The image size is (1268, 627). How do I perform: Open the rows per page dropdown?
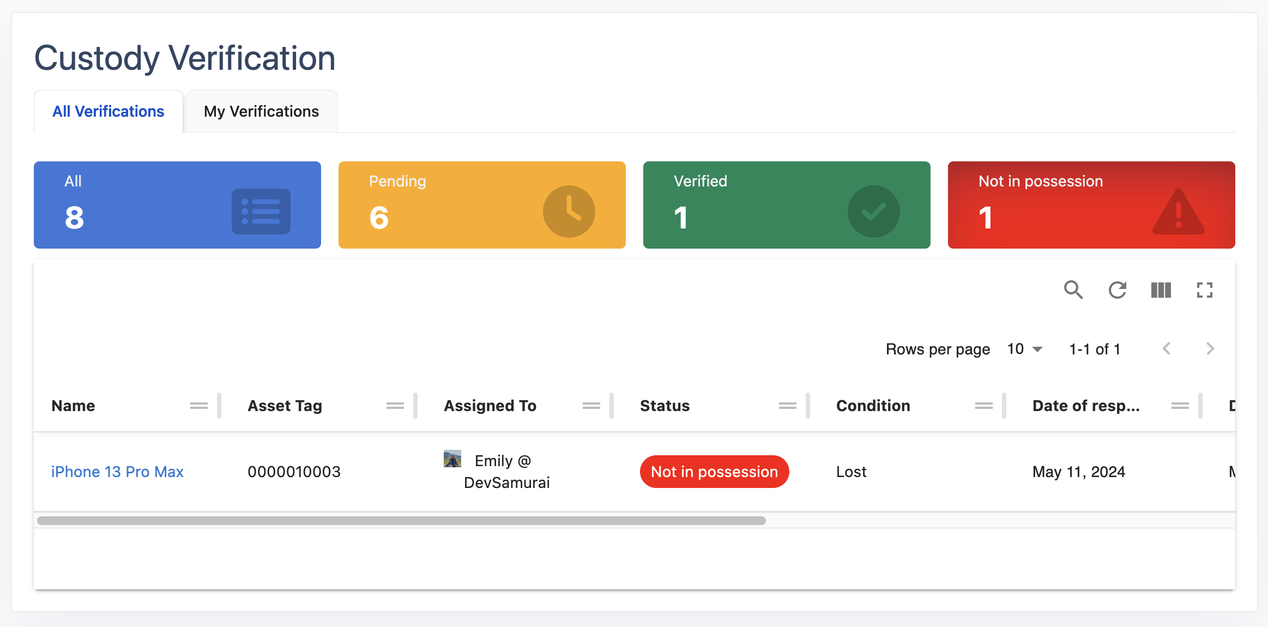[x=1024, y=349]
